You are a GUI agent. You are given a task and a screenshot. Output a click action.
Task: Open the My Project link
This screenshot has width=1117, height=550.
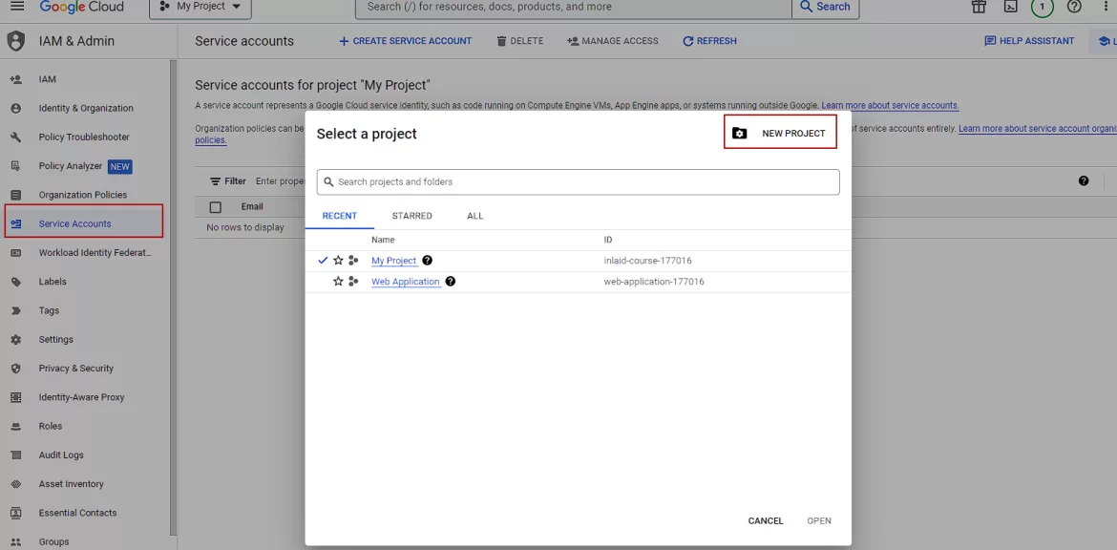394,261
